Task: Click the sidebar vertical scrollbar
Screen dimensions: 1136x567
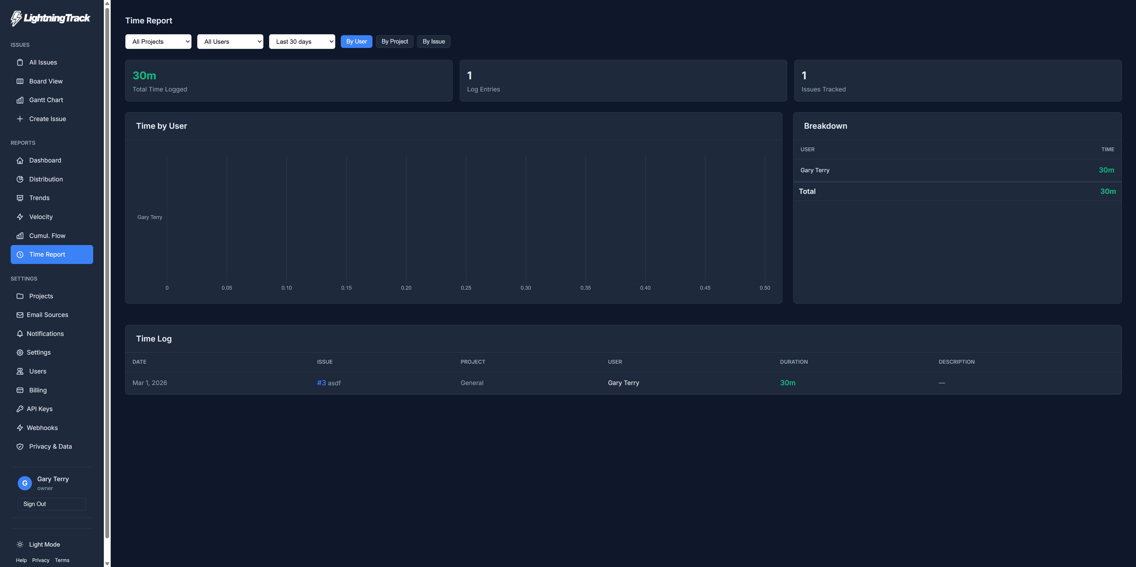Action: [107, 282]
